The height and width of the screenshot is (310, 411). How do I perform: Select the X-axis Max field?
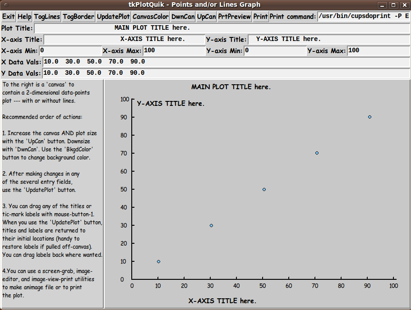174,50
